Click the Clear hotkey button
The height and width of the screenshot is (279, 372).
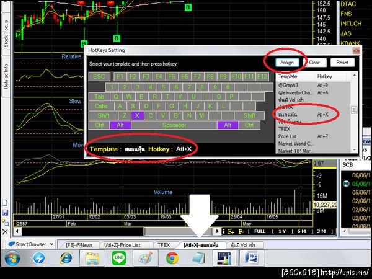point(314,63)
